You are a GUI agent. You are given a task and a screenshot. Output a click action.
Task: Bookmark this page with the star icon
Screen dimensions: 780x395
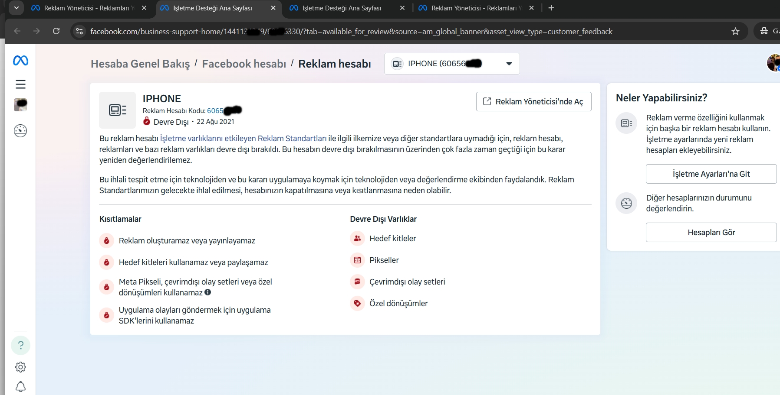tap(735, 31)
